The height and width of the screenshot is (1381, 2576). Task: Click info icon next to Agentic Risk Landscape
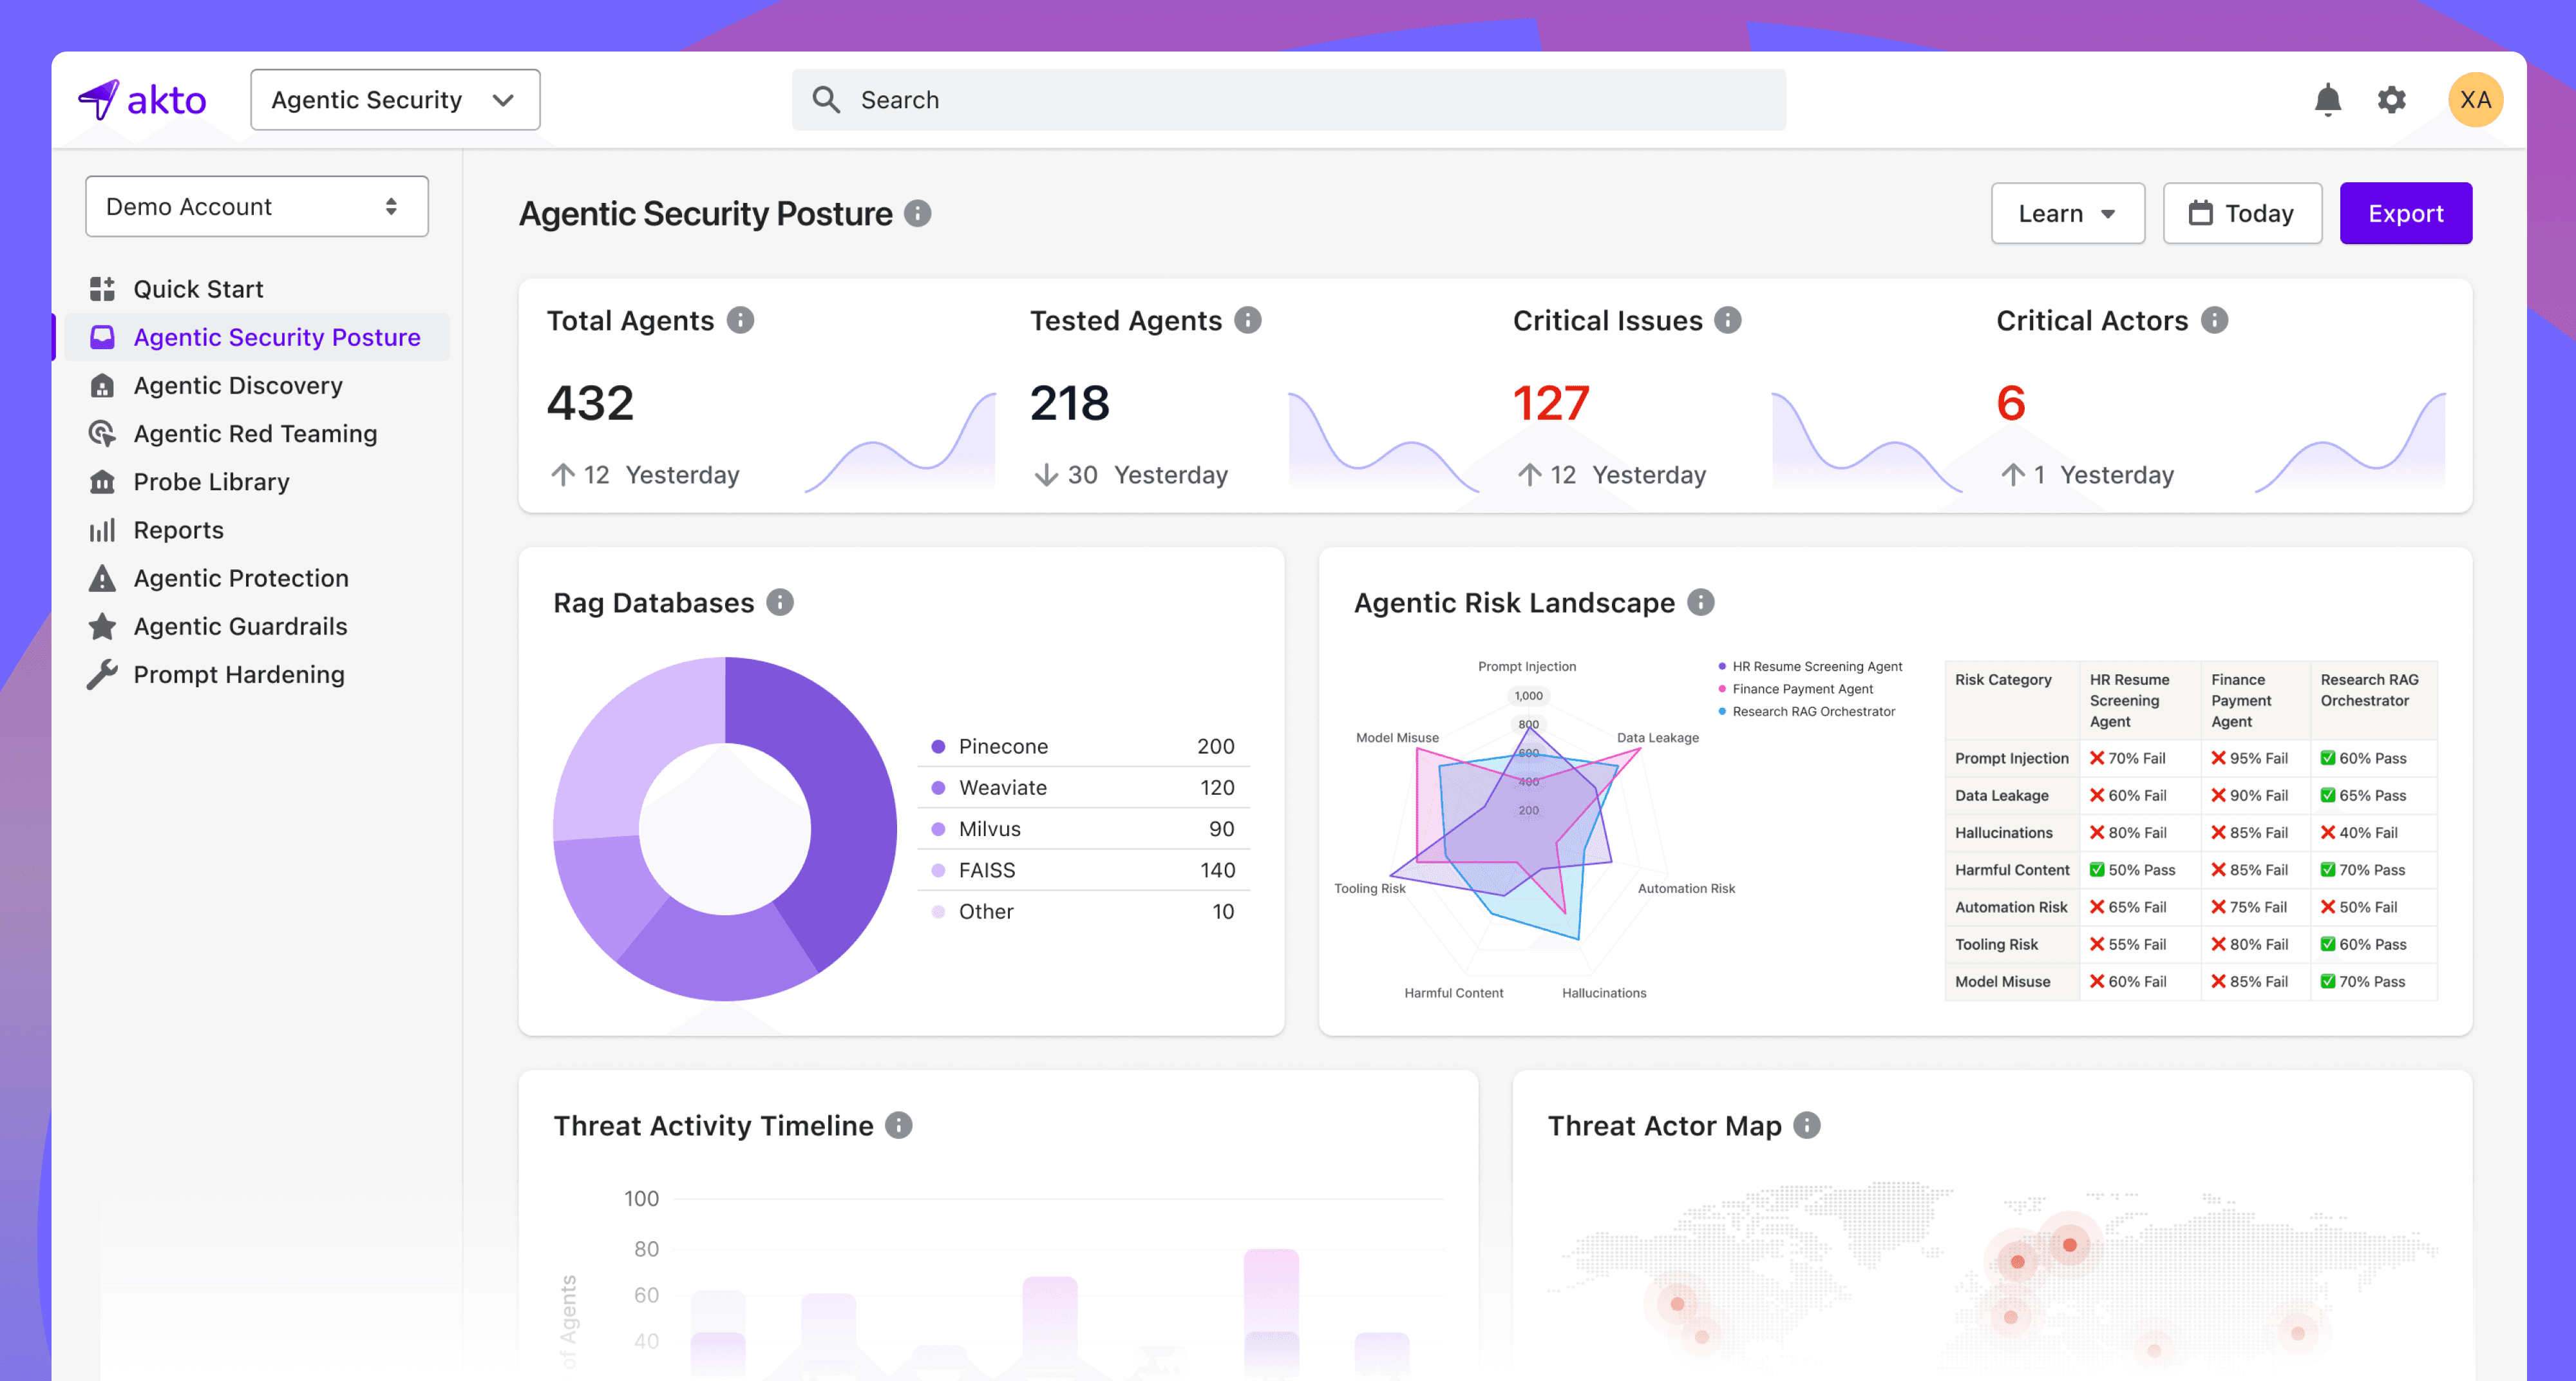point(1700,602)
